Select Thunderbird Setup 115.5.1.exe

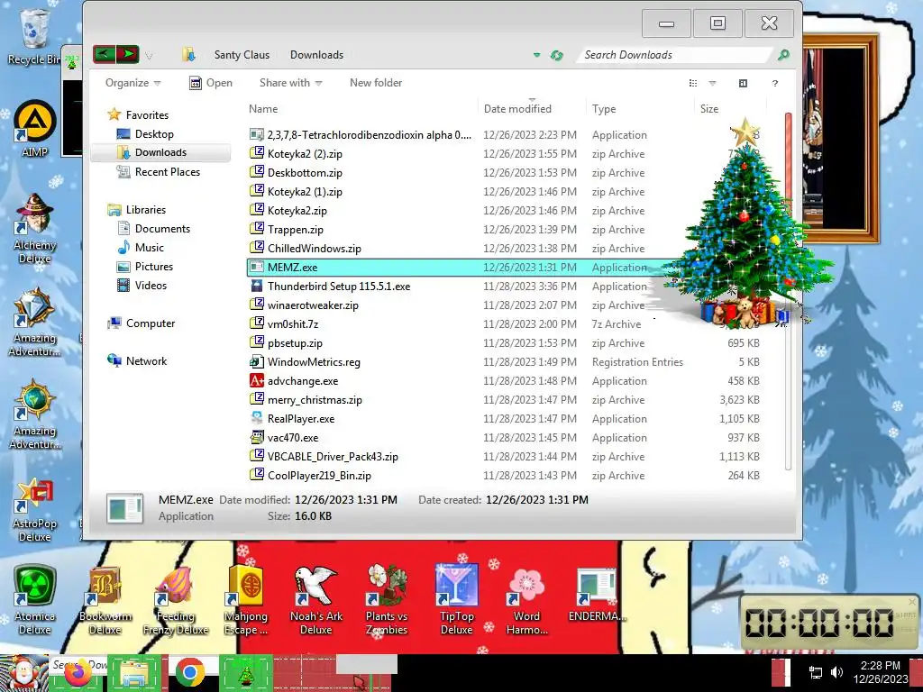click(x=339, y=287)
